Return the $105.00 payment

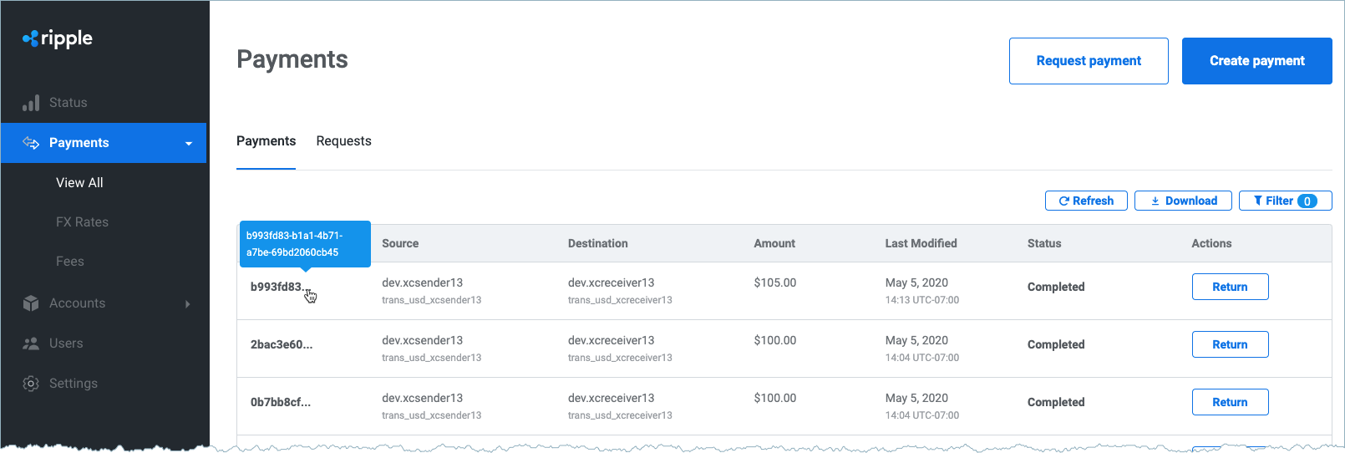1230,287
